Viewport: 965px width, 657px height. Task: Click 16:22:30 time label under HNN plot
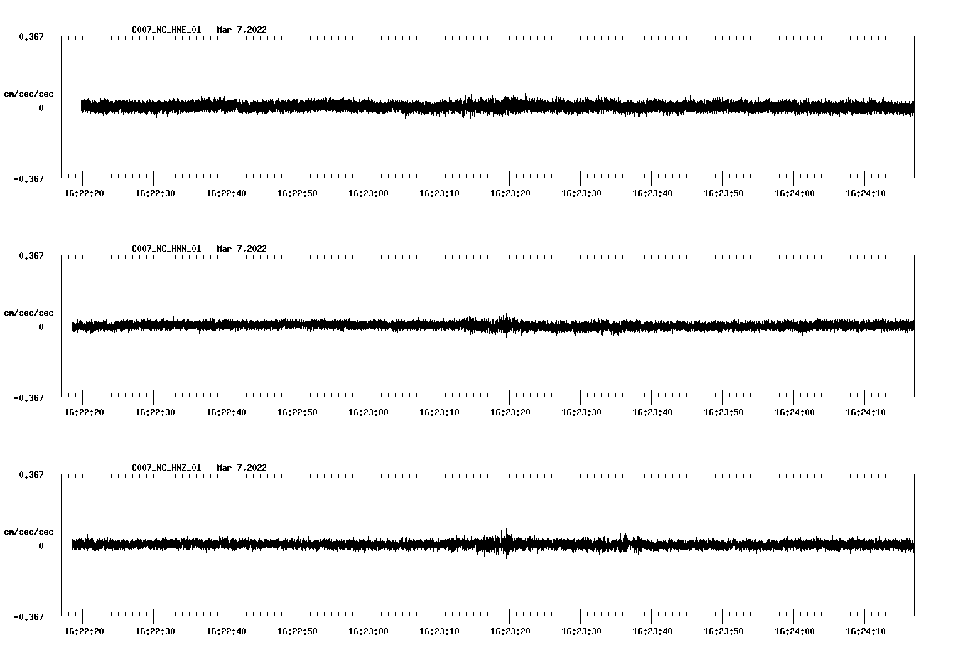click(x=155, y=412)
